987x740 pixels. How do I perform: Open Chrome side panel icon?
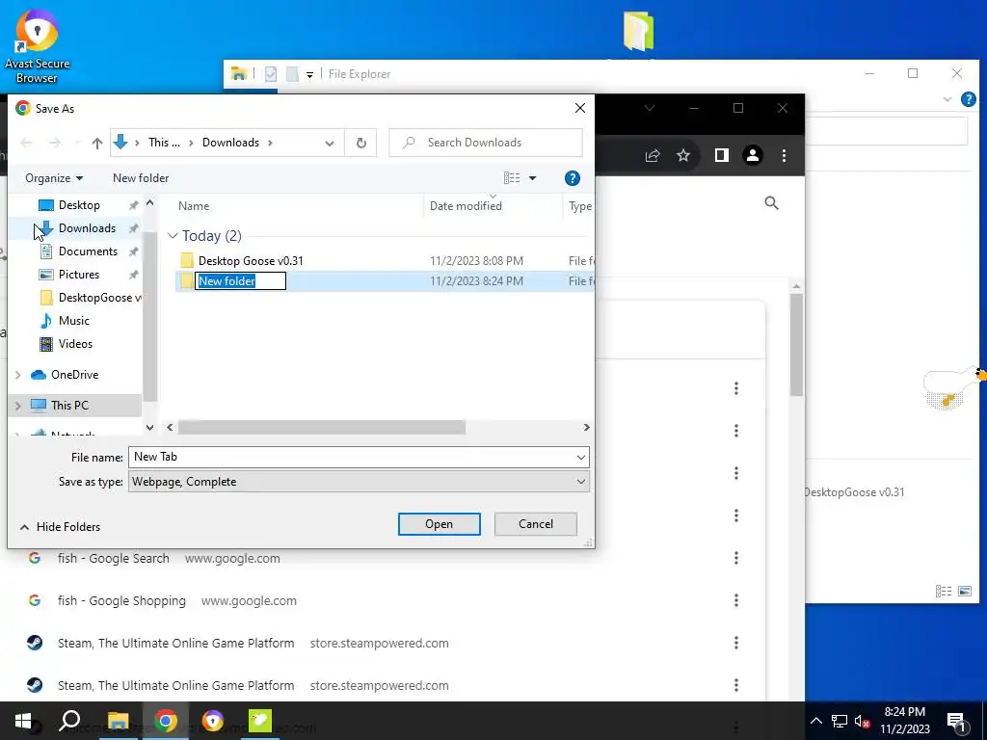coord(721,155)
